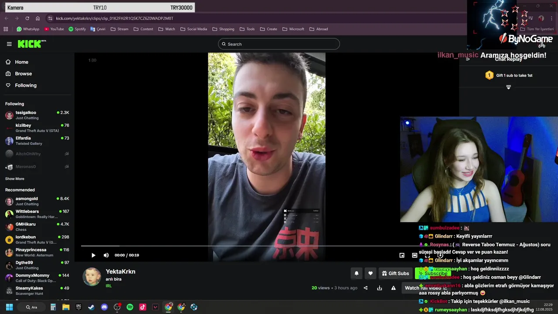Expand the gift sub leaderboard
The width and height of the screenshot is (558, 314).
508,87
